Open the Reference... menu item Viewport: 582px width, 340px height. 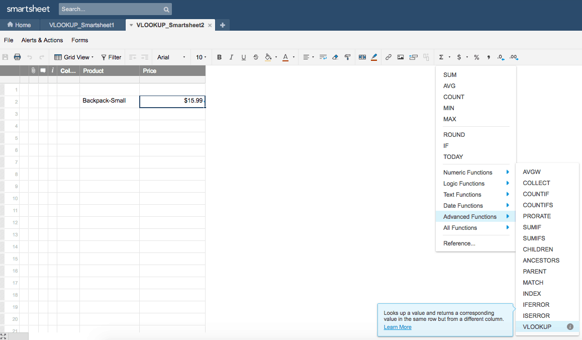tap(459, 243)
